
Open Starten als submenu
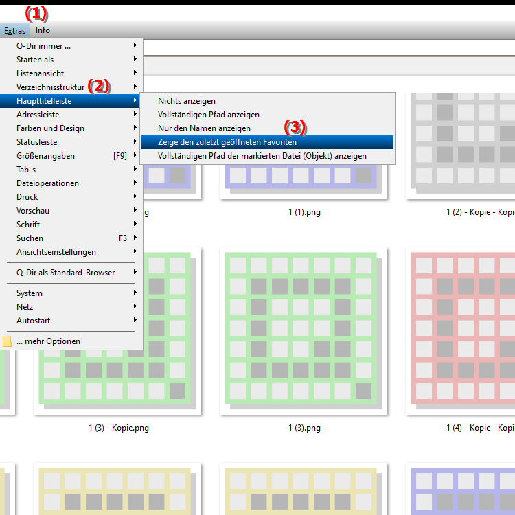71,60
